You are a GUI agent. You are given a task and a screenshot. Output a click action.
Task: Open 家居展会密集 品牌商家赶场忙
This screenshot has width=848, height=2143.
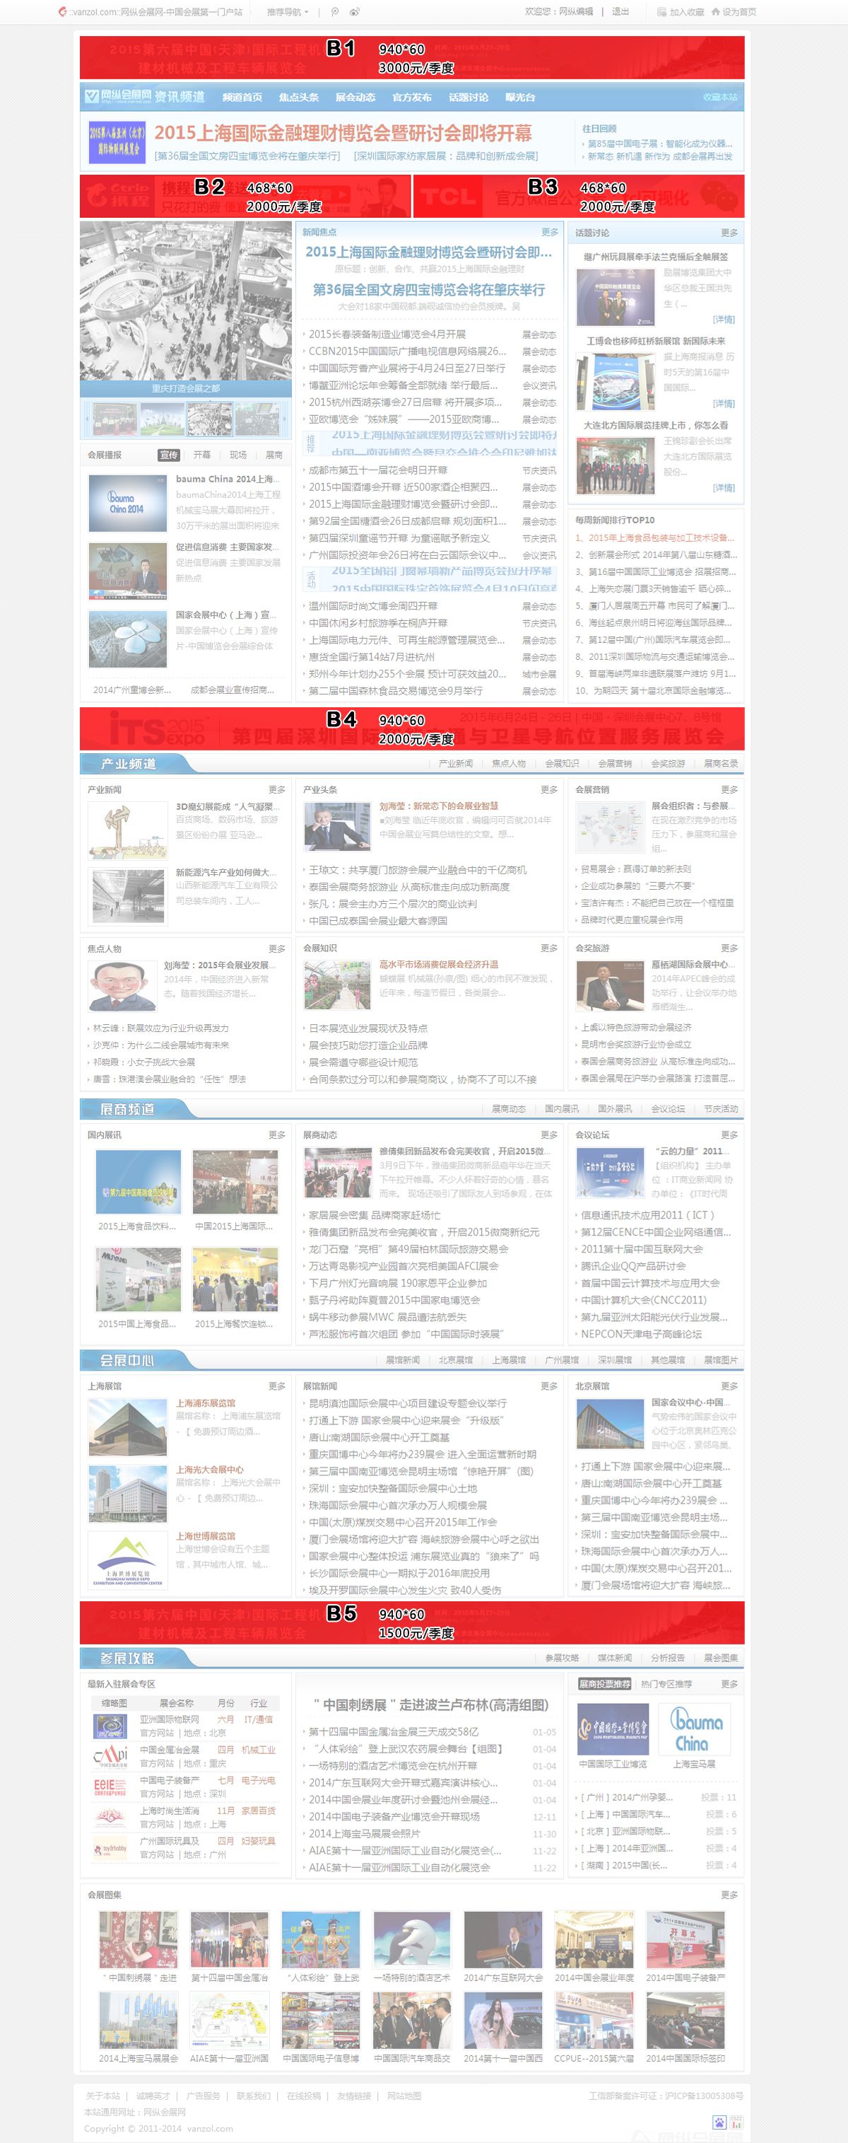(374, 1215)
